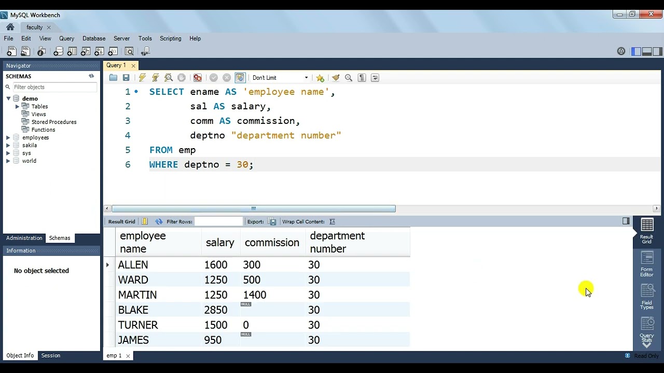Expand the sys schema
Viewport: 664px width, 373px height.
coord(8,153)
